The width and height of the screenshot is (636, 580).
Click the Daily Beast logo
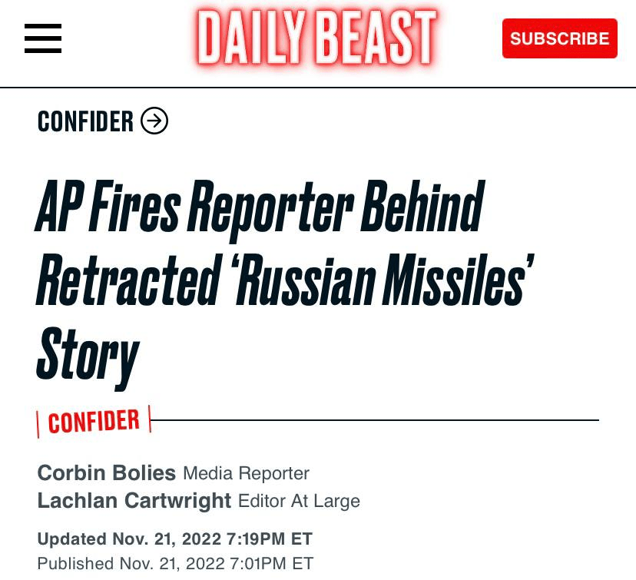tap(317, 38)
